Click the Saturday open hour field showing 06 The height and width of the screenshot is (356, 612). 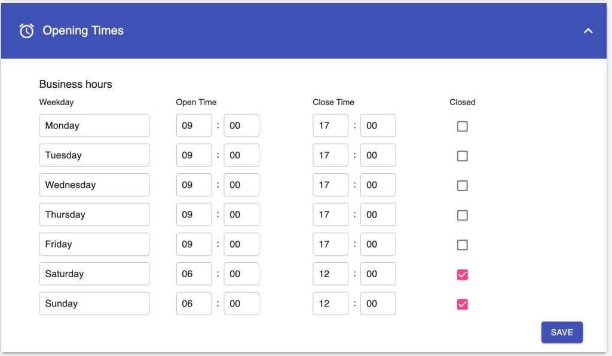(194, 274)
